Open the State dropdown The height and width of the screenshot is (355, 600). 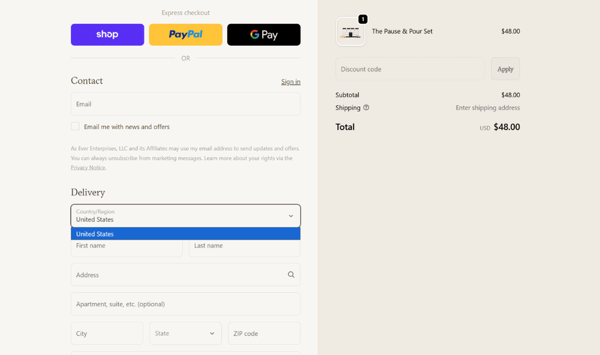click(185, 334)
